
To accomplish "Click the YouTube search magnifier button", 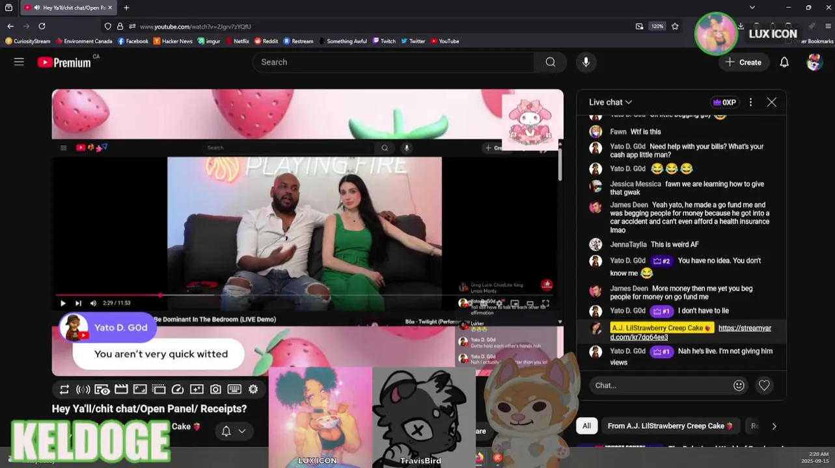I will [x=551, y=62].
